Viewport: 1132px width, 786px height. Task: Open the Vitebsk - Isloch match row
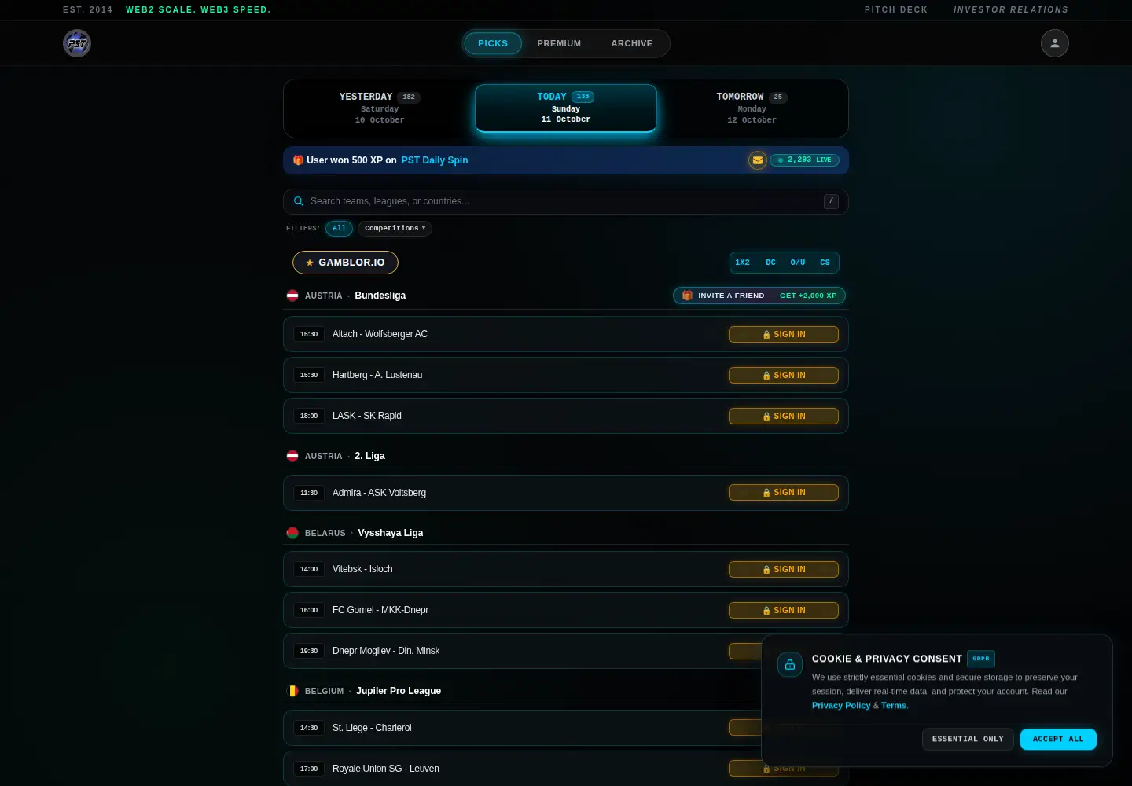566,569
